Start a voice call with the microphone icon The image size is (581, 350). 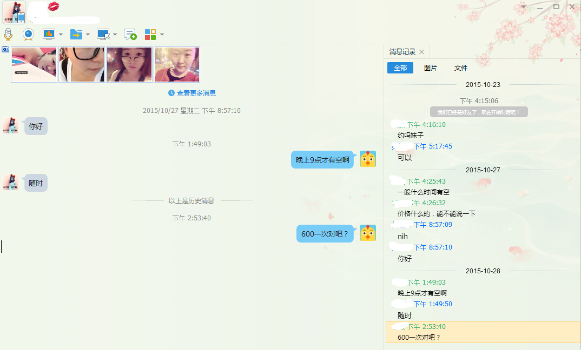8,35
